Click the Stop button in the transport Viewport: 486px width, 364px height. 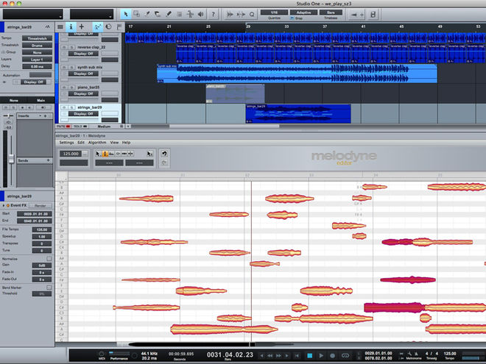tap(309, 356)
